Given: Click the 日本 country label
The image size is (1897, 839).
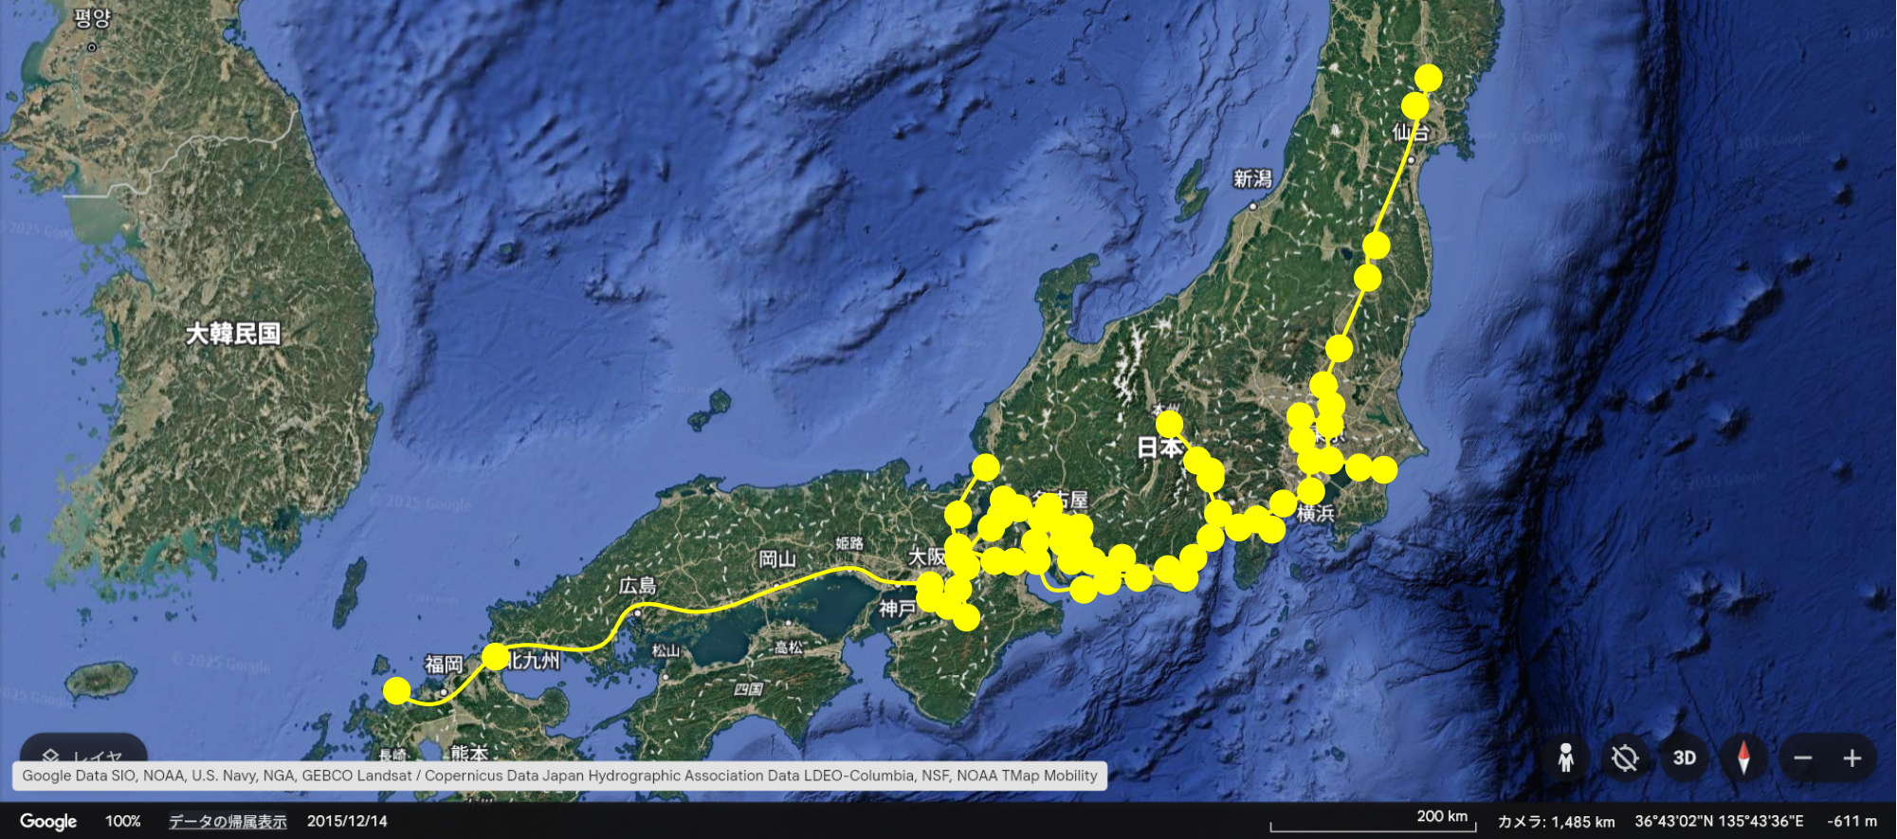Looking at the screenshot, I should point(1160,447).
